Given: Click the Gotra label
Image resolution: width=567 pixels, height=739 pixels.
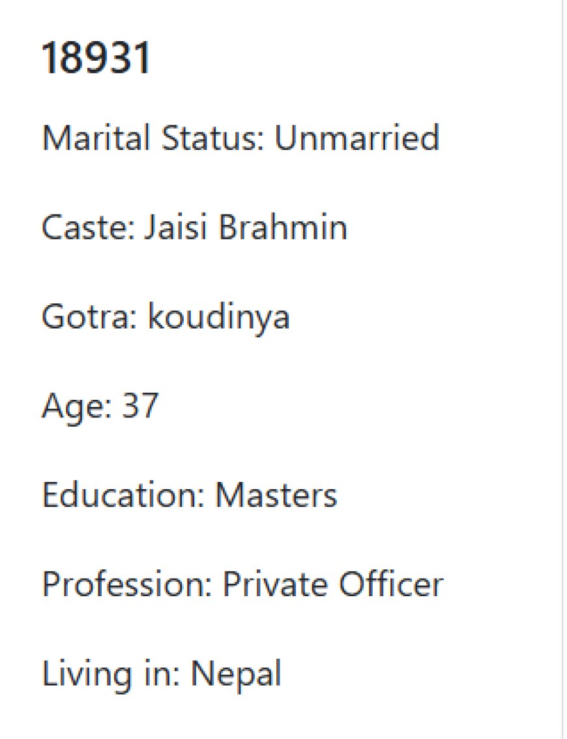Looking at the screenshot, I should coord(89,316).
